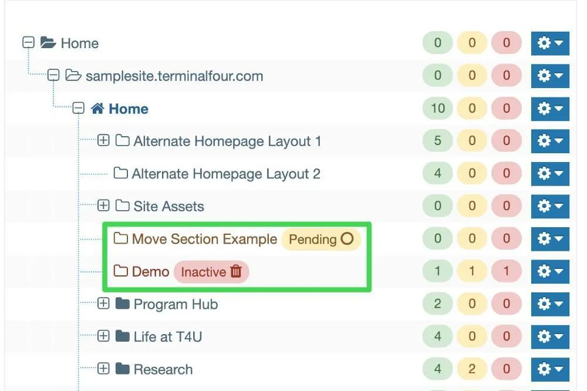The image size is (587, 391).
Task: Collapse the root Home node
Action: point(28,42)
